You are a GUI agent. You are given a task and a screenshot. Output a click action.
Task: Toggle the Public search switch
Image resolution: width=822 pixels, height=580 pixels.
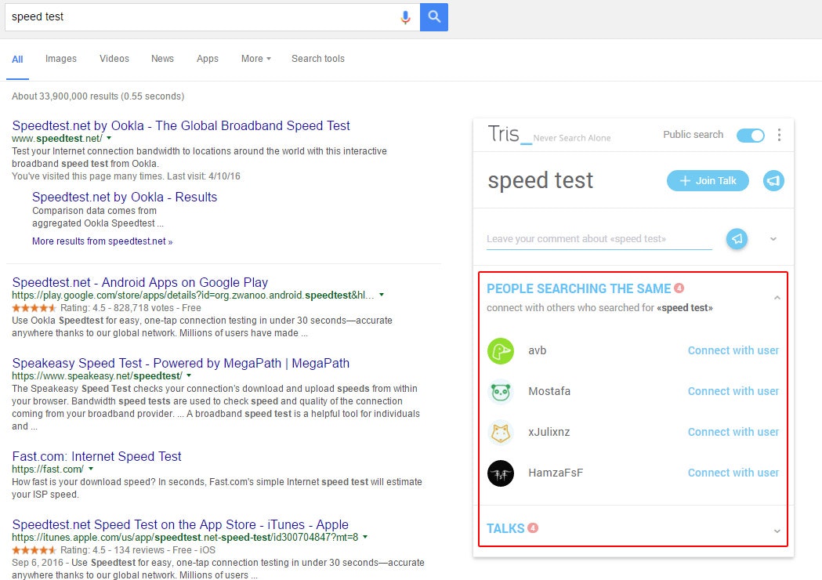pyautogui.click(x=750, y=136)
